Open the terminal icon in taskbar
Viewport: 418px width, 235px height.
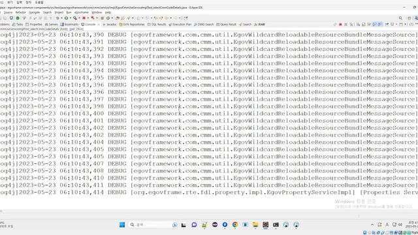(276, 225)
